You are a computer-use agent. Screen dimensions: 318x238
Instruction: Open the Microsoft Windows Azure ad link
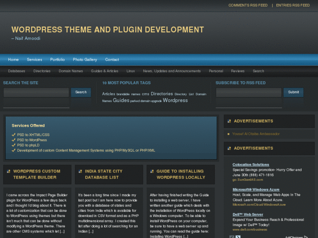[256, 190]
